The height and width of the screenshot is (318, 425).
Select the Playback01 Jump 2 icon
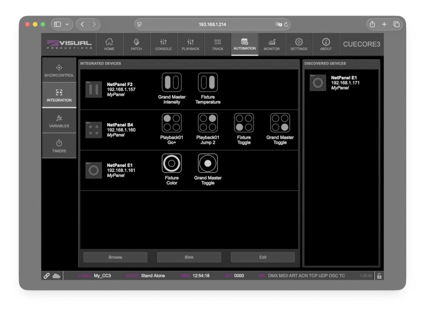(x=208, y=123)
